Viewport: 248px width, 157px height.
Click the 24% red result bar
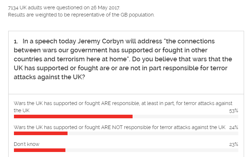(x=40, y=133)
